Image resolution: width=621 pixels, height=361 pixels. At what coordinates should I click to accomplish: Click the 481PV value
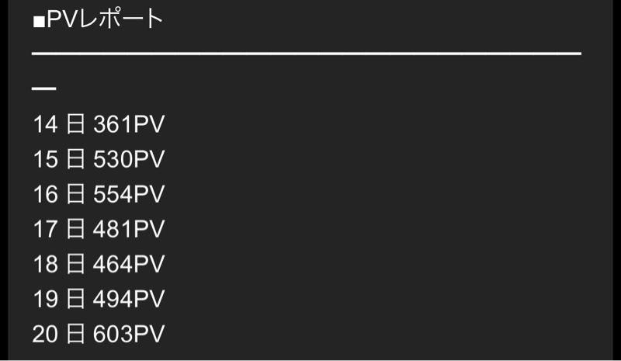129,229
